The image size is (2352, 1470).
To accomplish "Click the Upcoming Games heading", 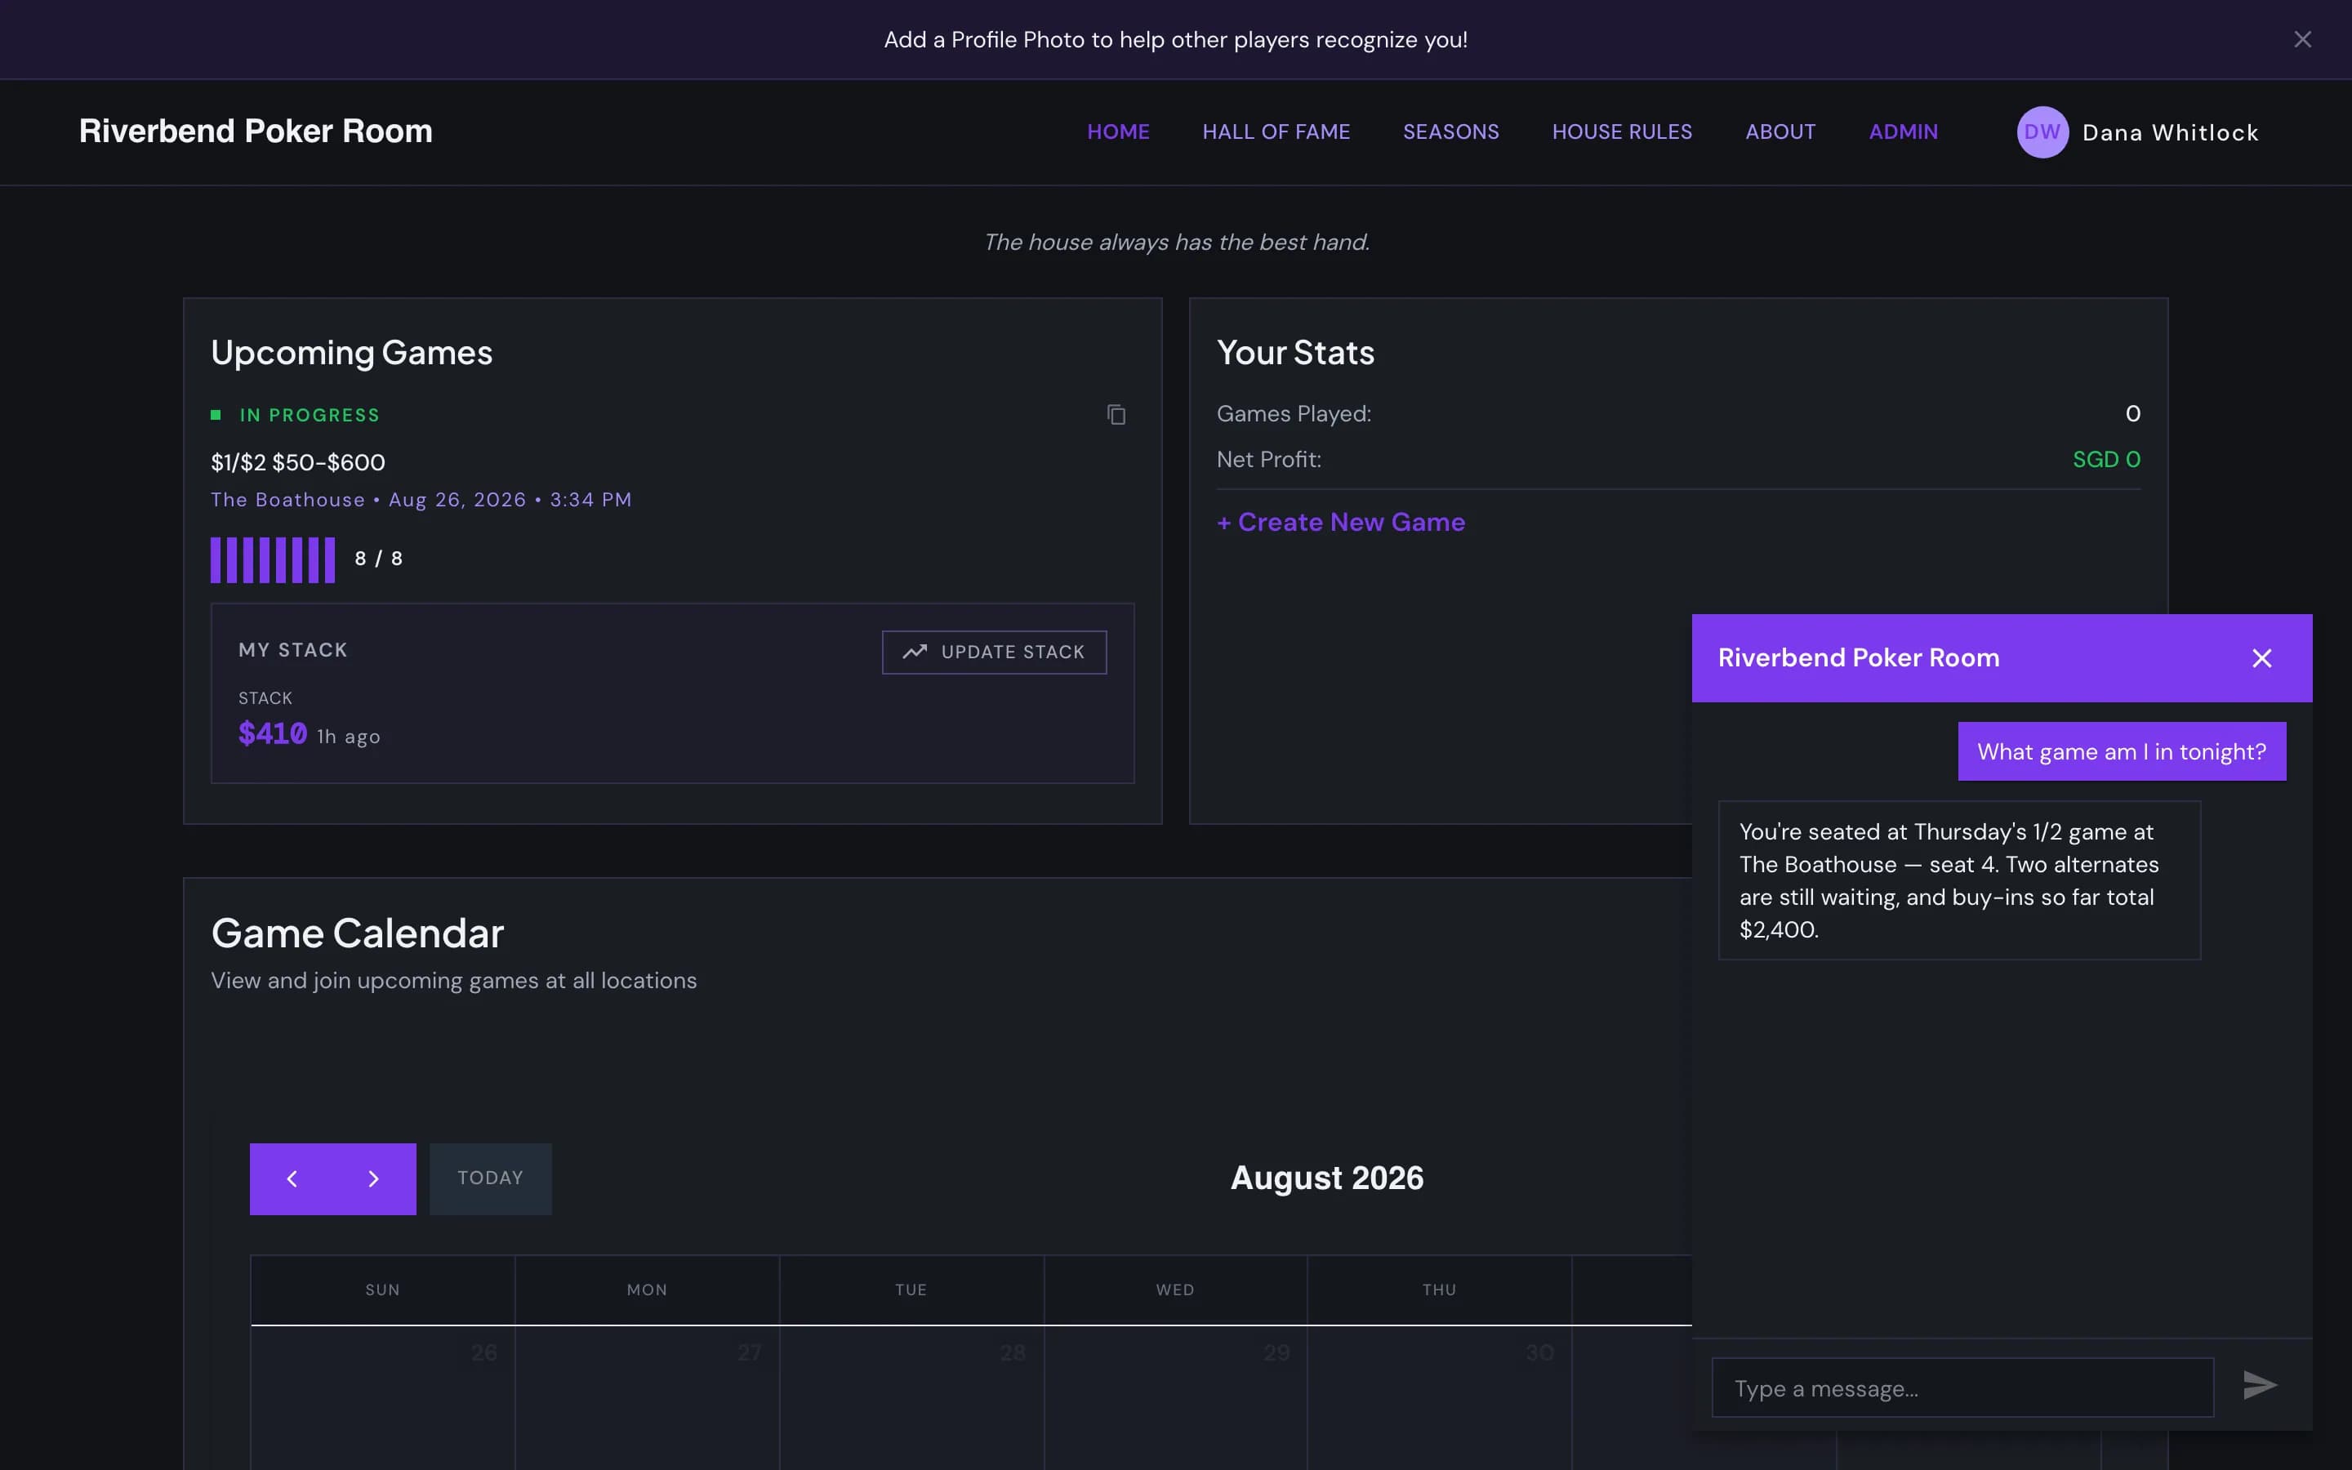I will pos(352,353).
